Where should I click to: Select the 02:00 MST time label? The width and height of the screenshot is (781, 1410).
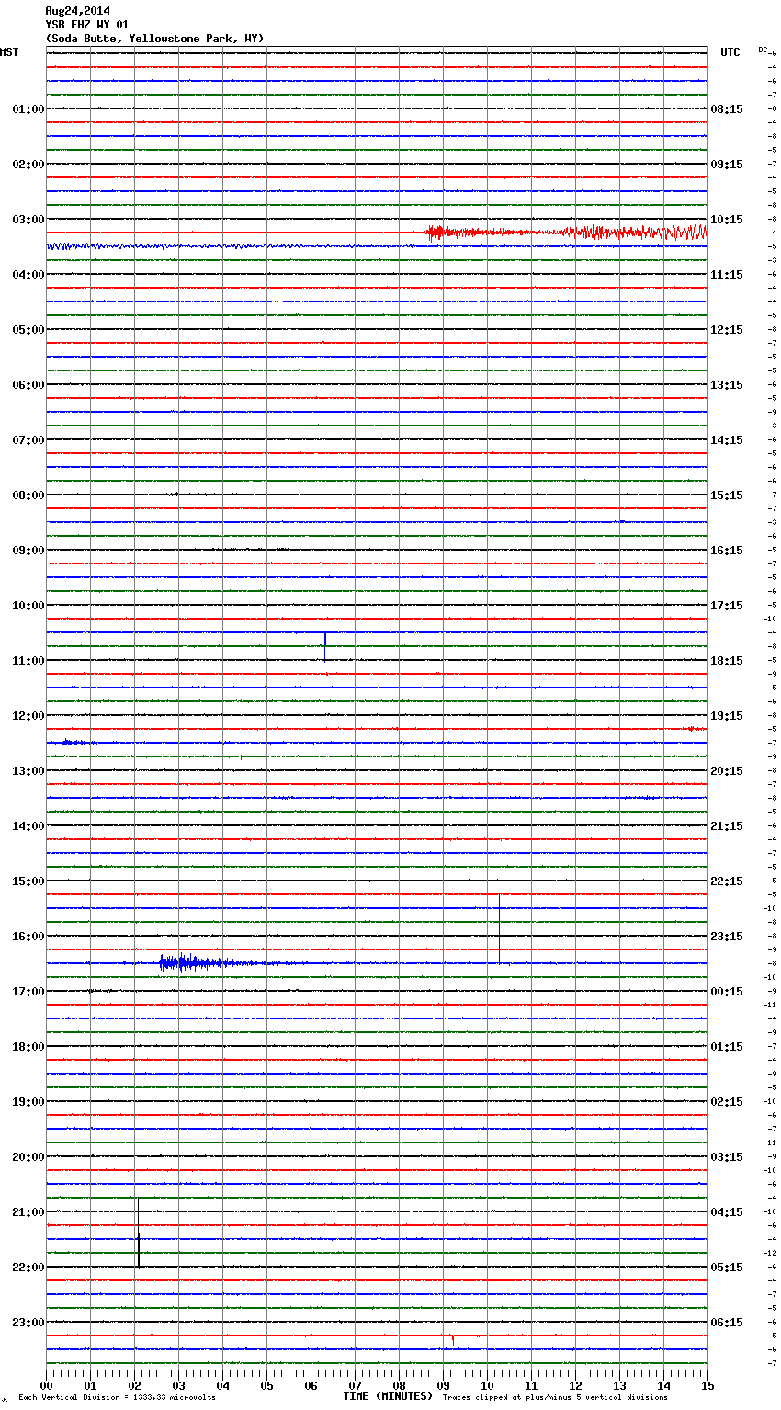(x=28, y=164)
